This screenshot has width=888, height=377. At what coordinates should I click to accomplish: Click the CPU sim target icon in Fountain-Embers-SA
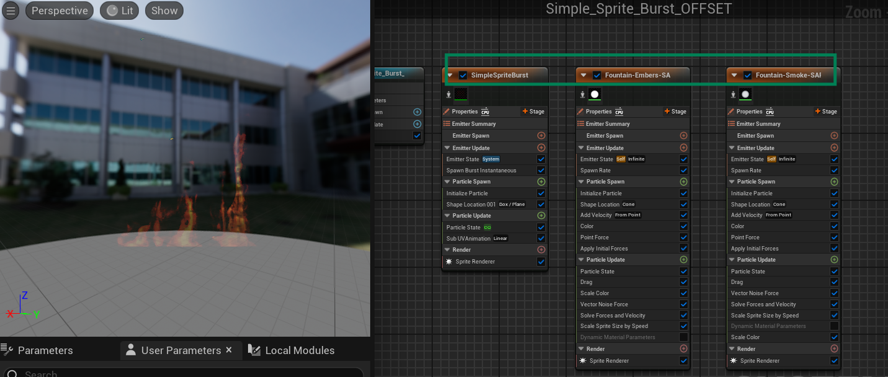[x=619, y=112]
